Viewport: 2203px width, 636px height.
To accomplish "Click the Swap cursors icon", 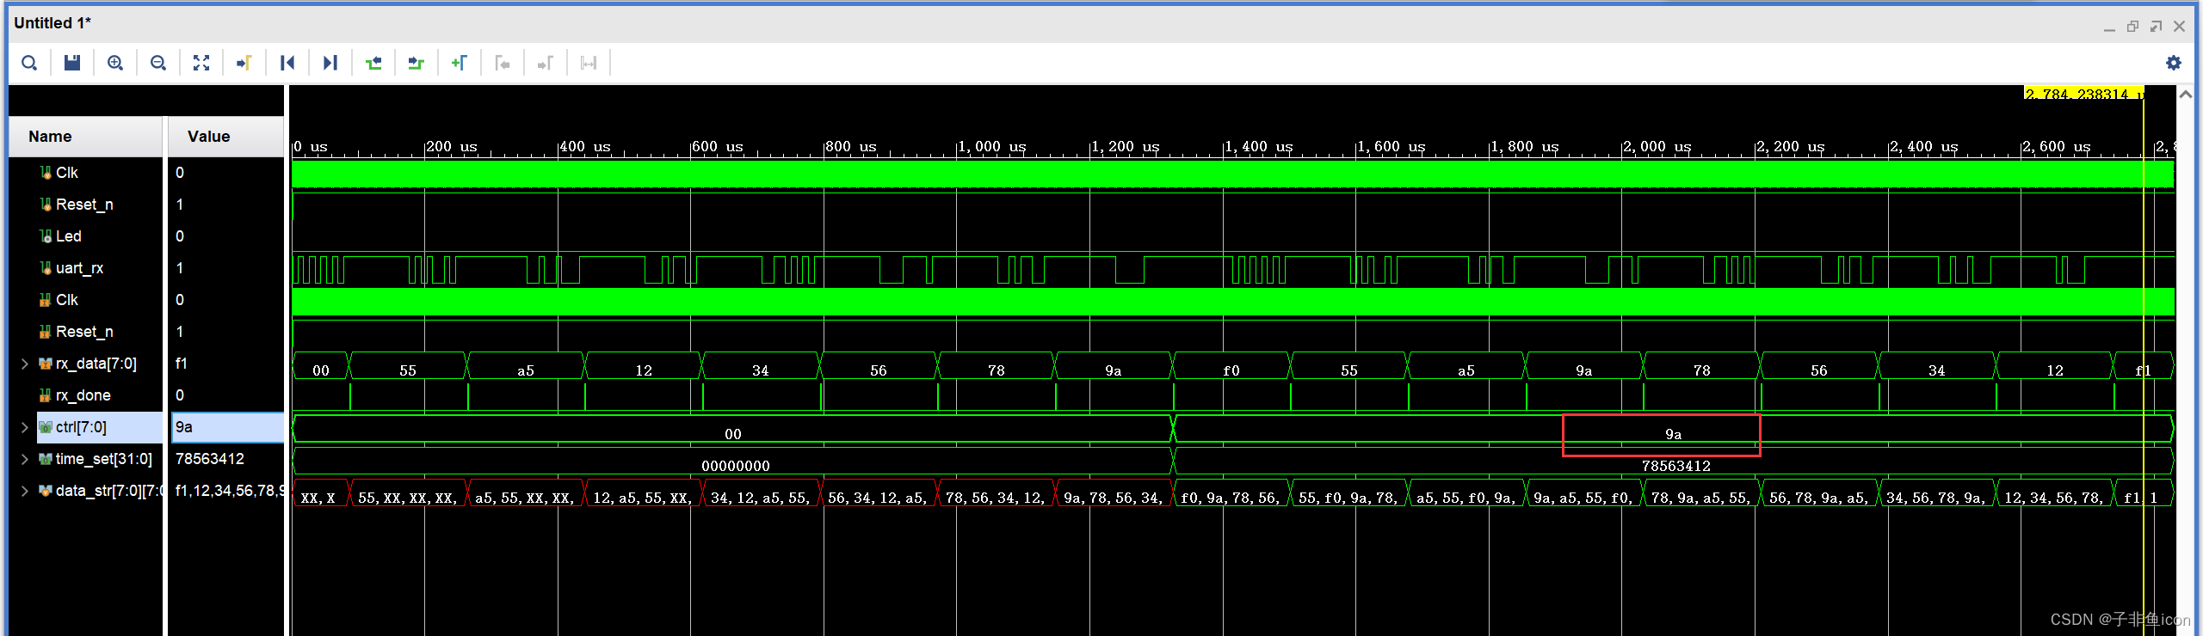I will pos(589,63).
